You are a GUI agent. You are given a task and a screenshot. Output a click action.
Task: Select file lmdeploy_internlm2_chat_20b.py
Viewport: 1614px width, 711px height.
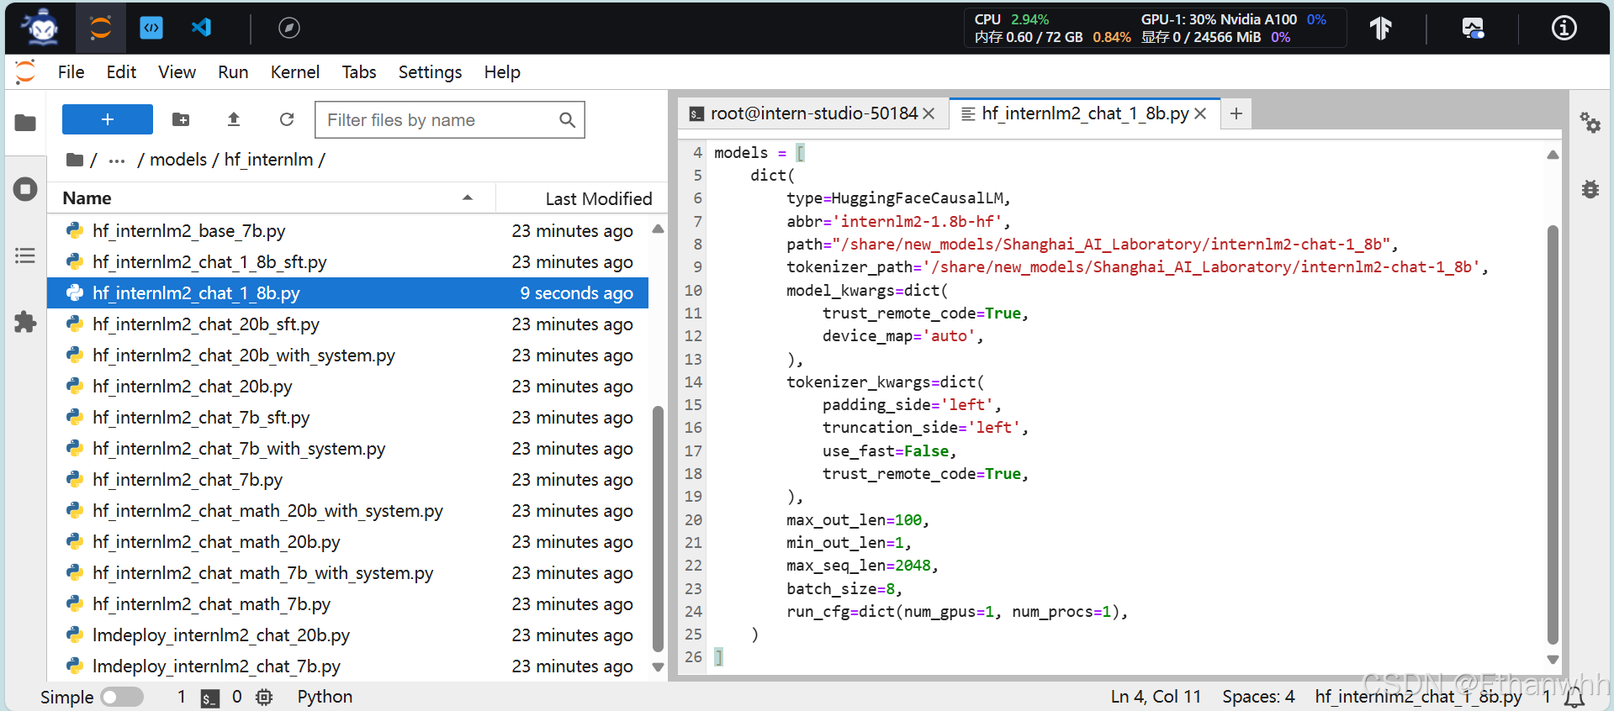coord(348,635)
